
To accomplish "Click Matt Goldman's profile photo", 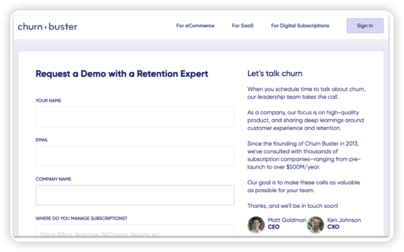I will (x=256, y=224).
